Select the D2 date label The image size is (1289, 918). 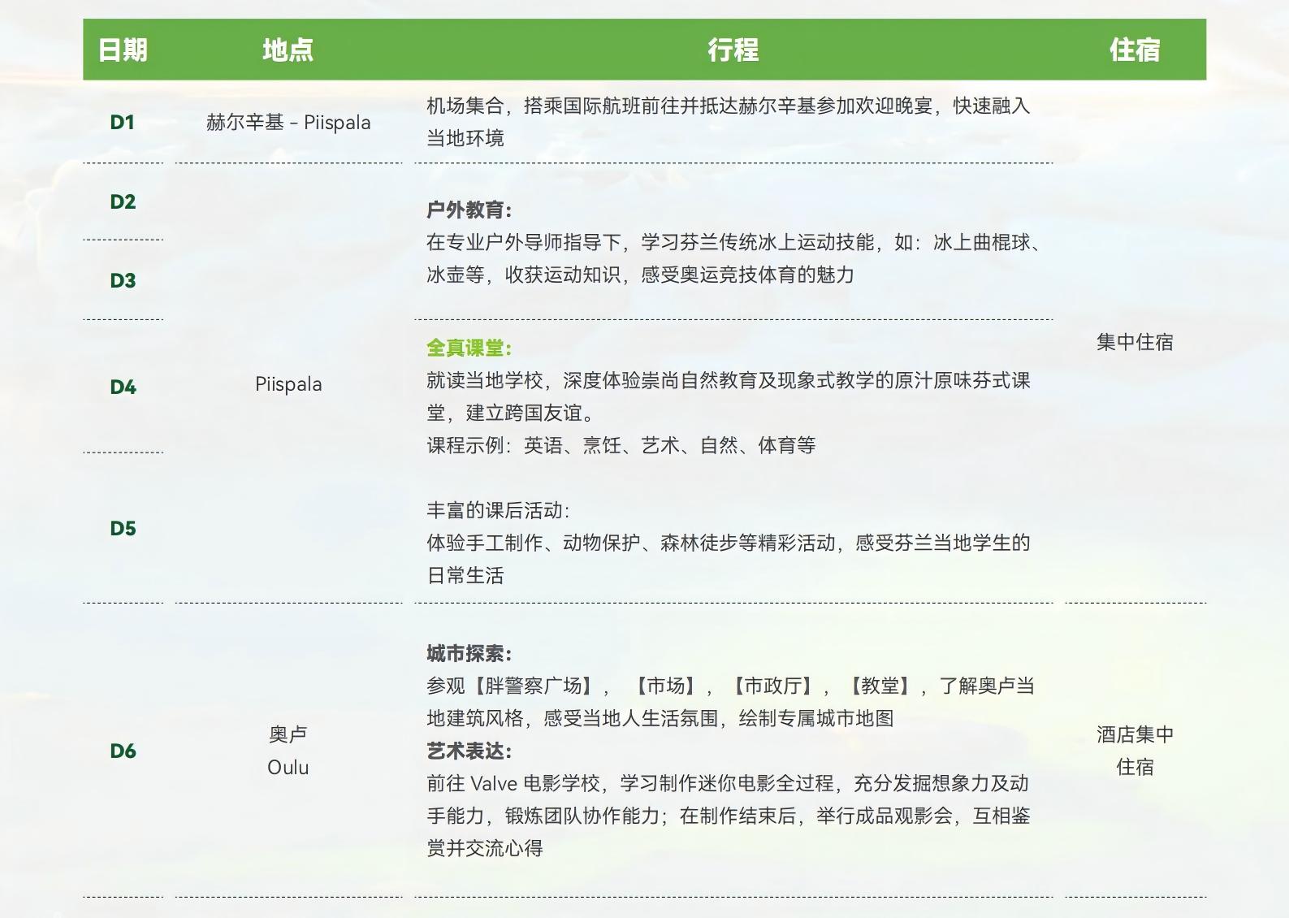coord(123,202)
